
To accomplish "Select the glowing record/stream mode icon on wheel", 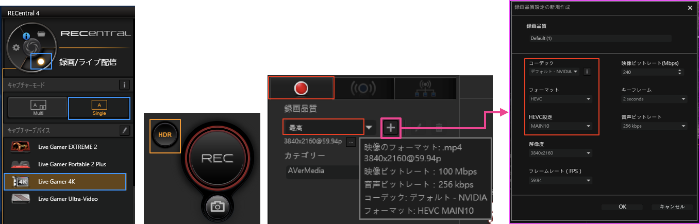I will tap(41, 61).
